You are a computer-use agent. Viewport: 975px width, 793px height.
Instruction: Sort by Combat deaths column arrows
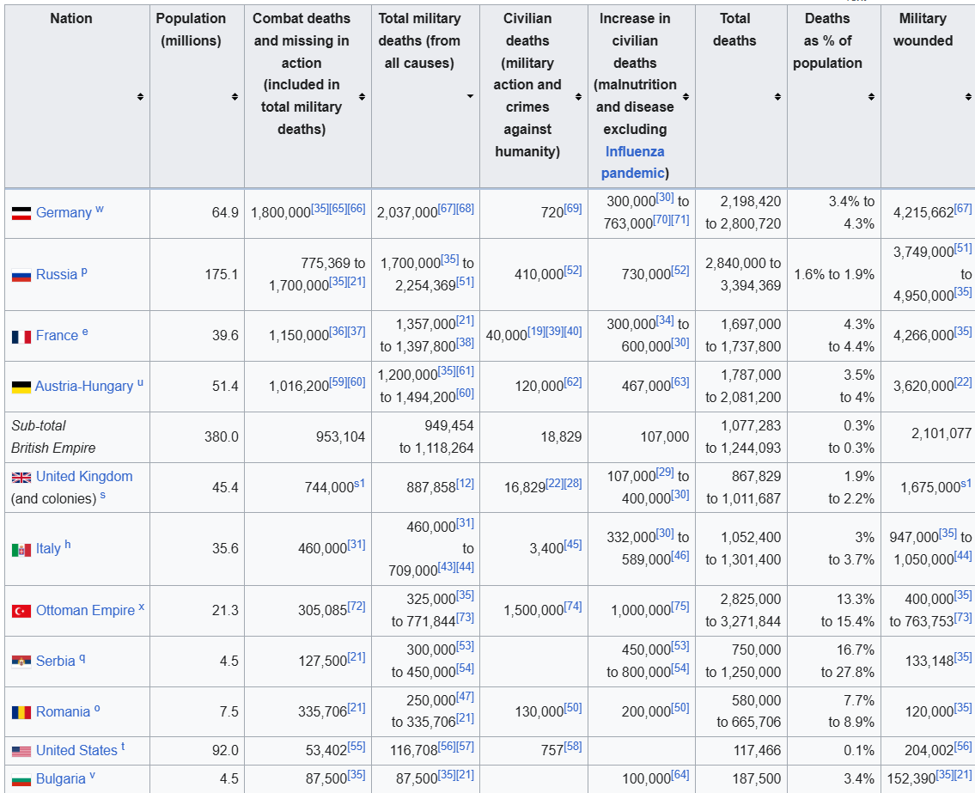click(x=362, y=96)
